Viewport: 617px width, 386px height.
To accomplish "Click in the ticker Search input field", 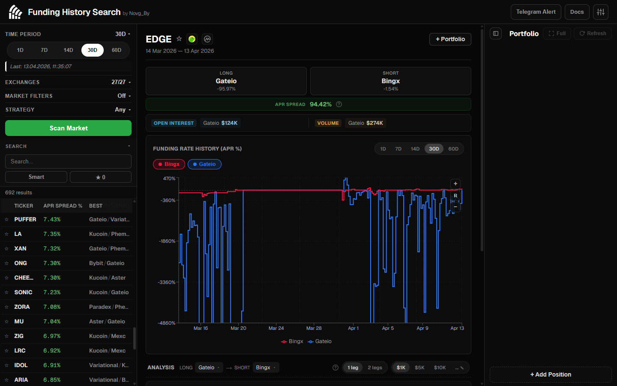I will (68, 162).
